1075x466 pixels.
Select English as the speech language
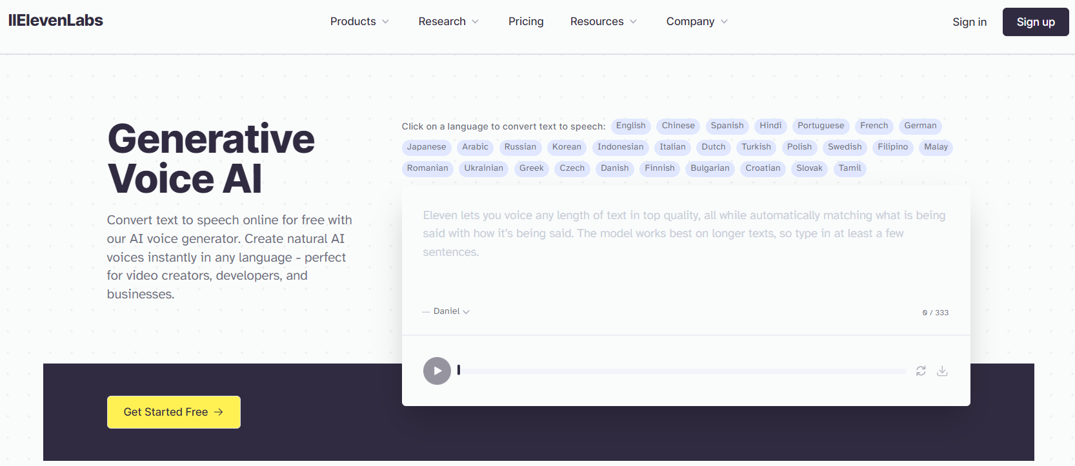[x=630, y=126]
